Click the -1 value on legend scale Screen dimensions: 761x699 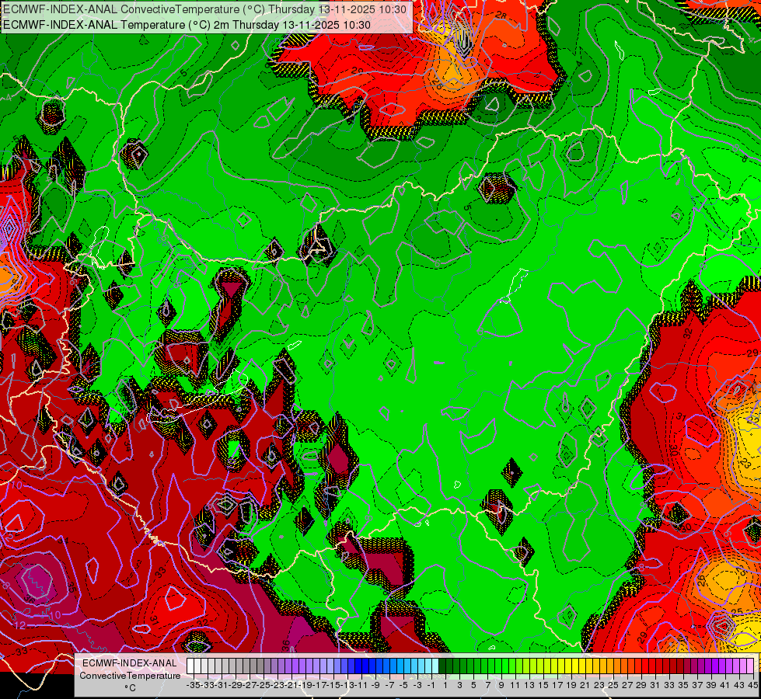431,685
